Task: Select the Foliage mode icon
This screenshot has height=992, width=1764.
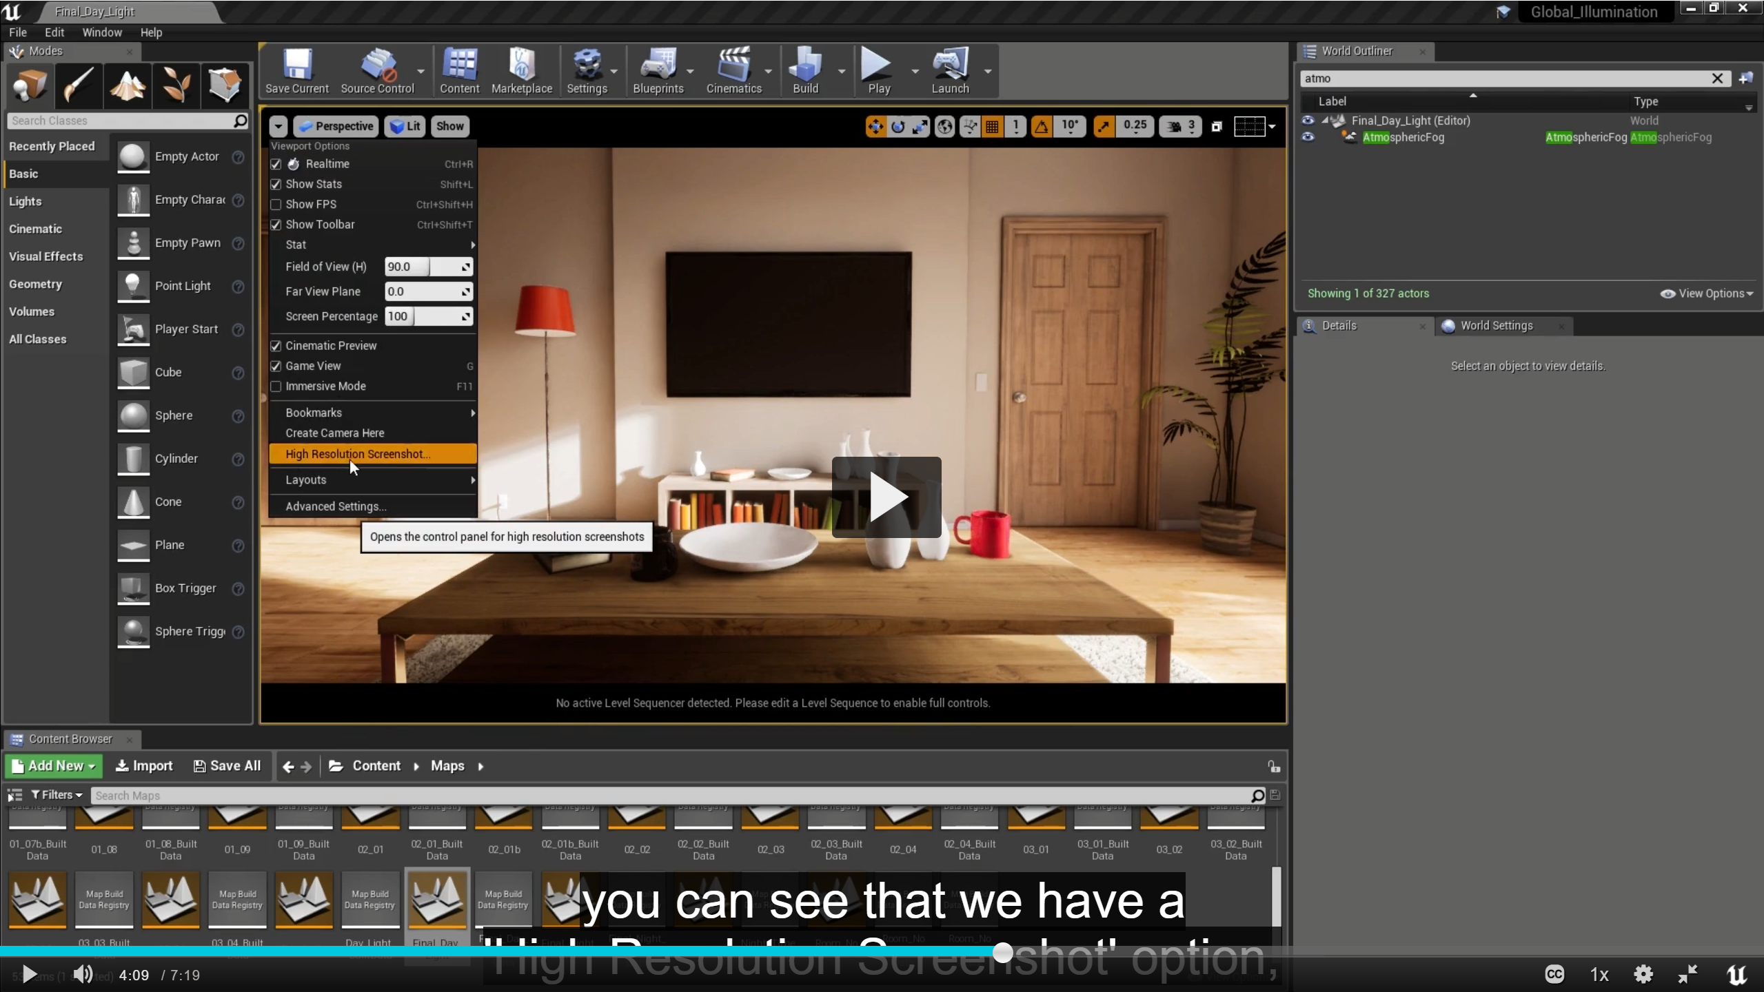Action: click(176, 85)
